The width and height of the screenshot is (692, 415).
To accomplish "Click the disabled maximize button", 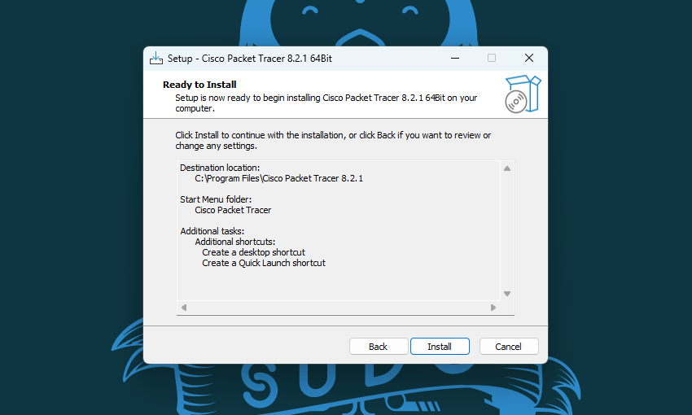I will pos(492,59).
